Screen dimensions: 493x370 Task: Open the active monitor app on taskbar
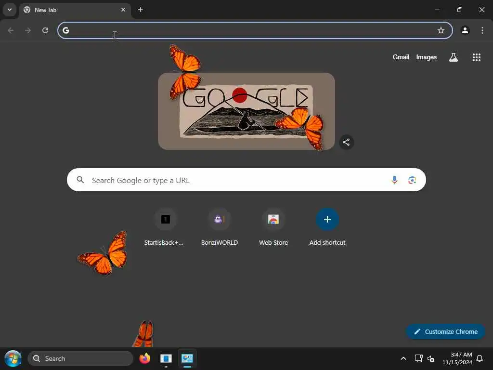[187, 358]
